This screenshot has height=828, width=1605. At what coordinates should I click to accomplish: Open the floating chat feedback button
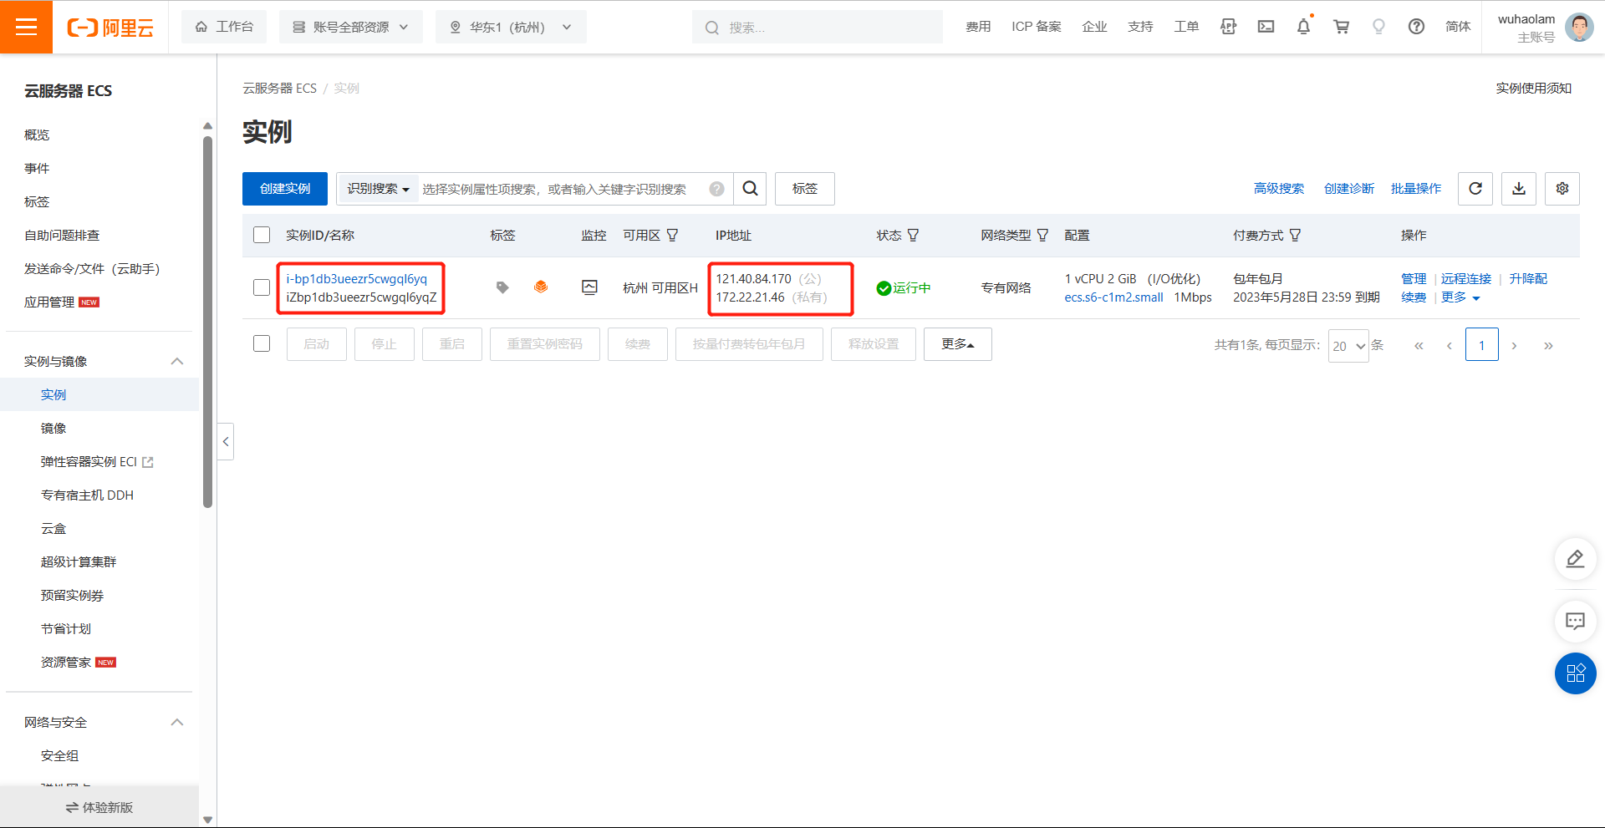coord(1575,621)
